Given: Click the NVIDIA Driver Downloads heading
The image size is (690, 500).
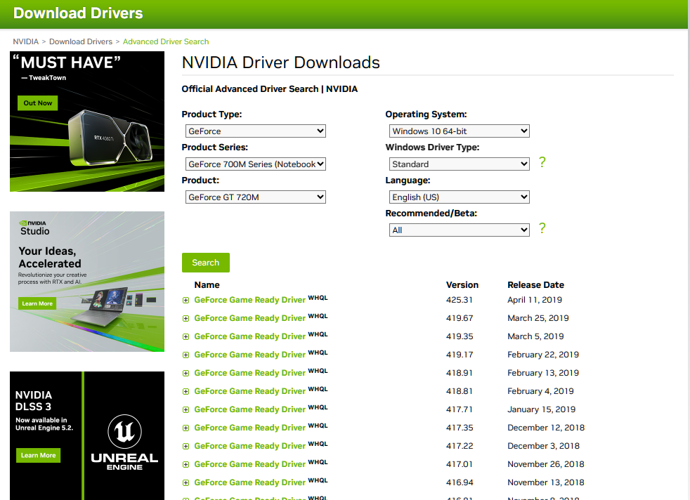Looking at the screenshot, I should tap(281, 63).
